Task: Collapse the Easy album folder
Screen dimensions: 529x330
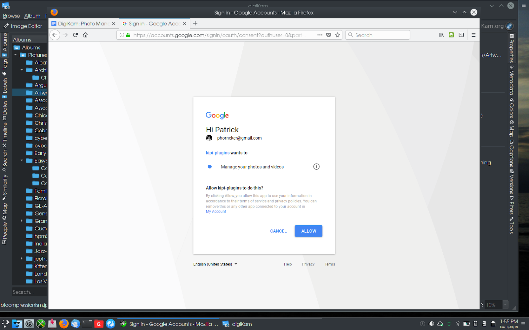Action: click(22, 161)
